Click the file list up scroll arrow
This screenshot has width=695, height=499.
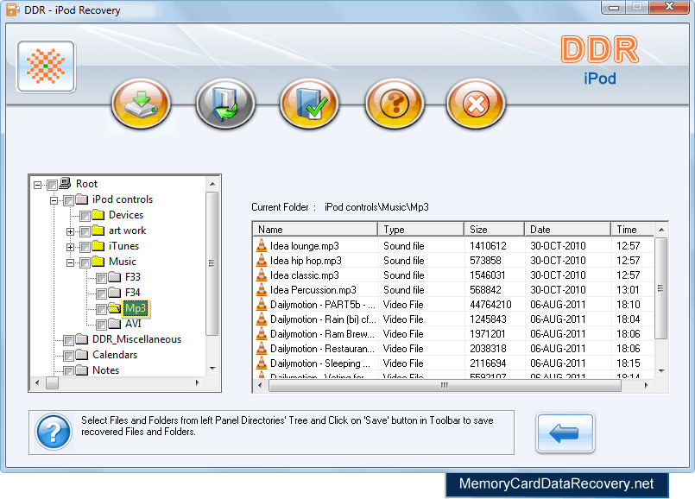coord(661,230)
